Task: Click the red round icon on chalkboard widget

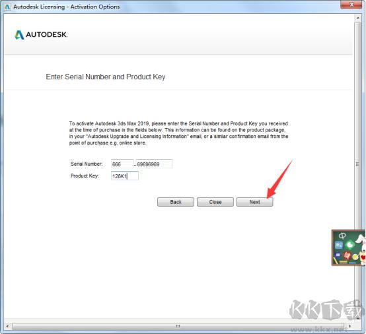Action: [347, 255]
